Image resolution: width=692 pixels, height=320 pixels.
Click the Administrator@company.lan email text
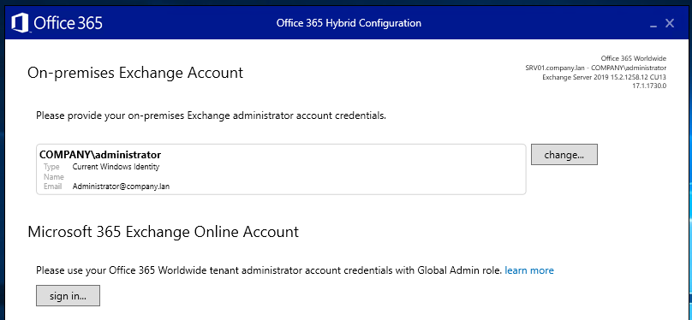pyautogui.click(x=121, y=187)
